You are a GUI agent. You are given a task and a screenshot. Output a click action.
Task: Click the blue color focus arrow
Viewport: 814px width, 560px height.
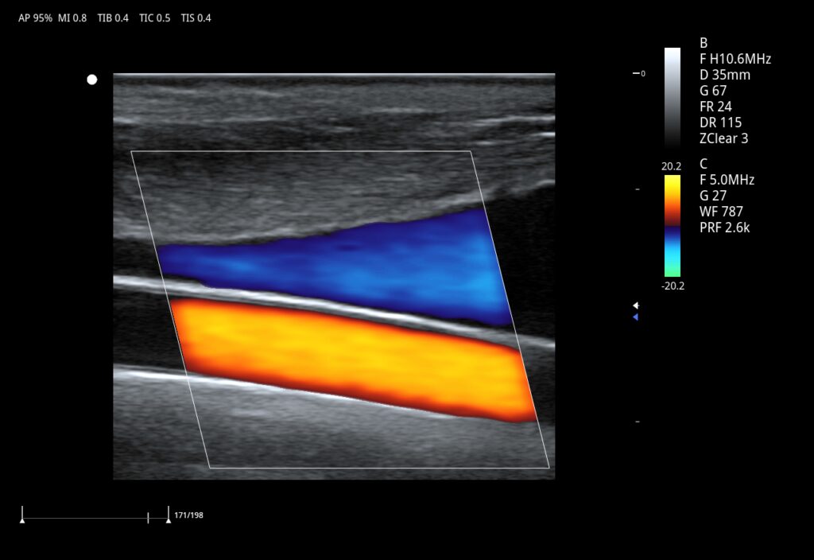[x=635, y=317]
